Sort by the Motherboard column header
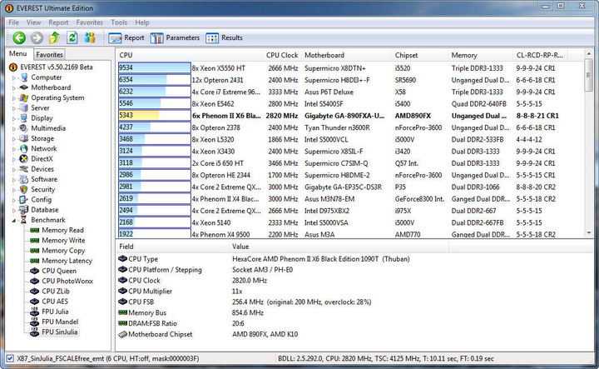This screenshot has height=369, width=599. [x=346, y=55]
